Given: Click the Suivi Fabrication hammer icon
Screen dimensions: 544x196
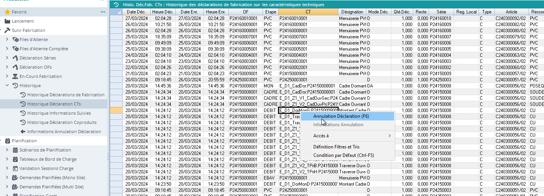Looking at the screenshot, I should point(7,30).
